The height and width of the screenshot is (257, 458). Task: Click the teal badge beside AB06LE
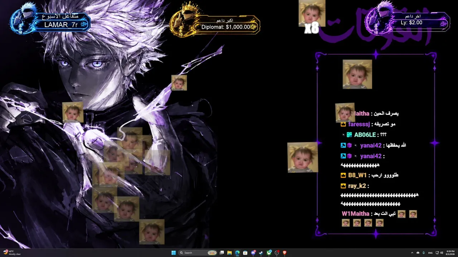[x=349, y=135]
